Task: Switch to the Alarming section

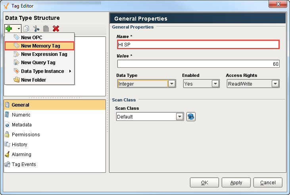Action: (21, 155)
